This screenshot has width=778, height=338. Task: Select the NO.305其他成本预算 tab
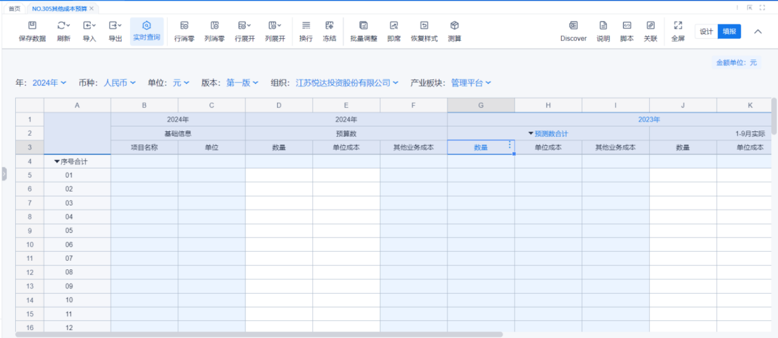59,8
